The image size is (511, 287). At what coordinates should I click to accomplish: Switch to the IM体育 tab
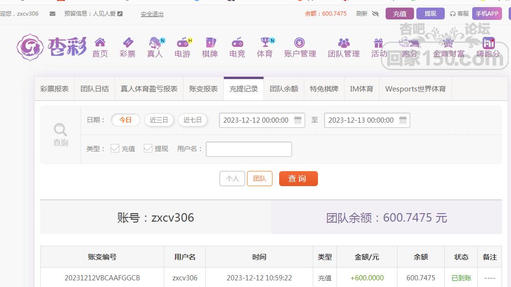[x=361, y=89]
